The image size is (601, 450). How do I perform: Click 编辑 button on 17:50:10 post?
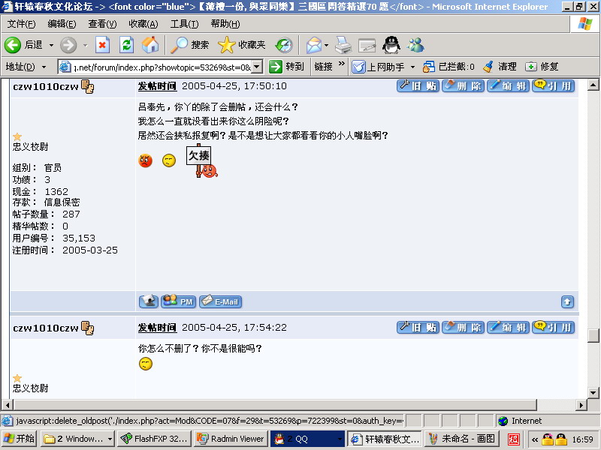point(509,85)
